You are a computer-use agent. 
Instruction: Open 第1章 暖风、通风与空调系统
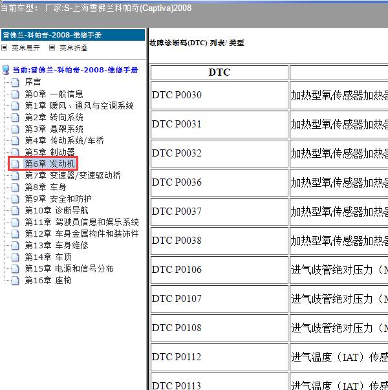pos(80,105)
